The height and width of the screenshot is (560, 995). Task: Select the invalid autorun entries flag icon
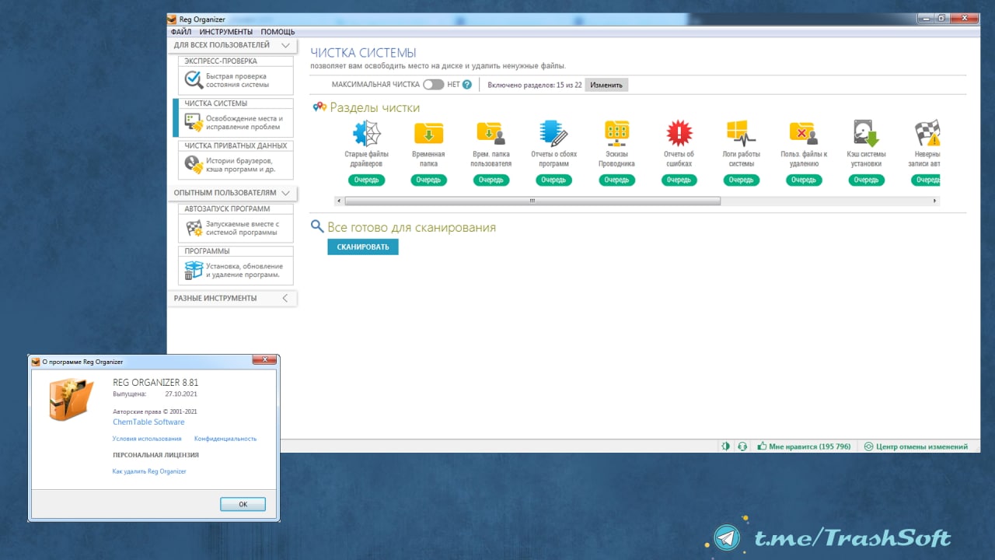coord(927,134)
